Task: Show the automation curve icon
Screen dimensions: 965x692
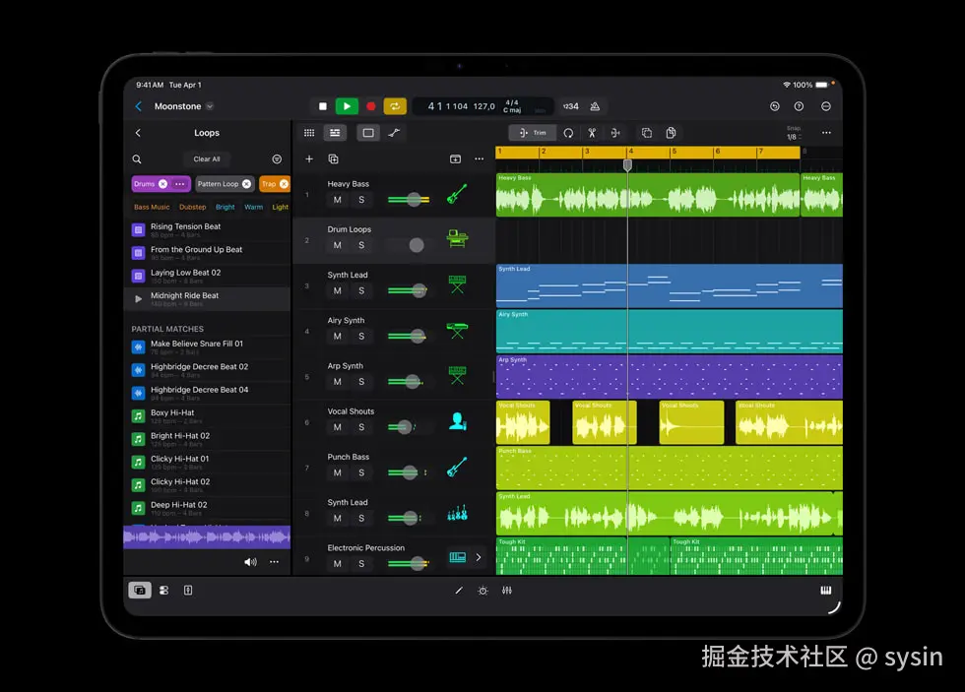Action: pyautogui.click(x=395, y=133)
